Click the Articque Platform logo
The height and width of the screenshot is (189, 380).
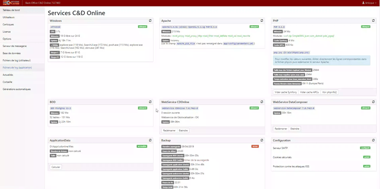[x=11, y=3]
